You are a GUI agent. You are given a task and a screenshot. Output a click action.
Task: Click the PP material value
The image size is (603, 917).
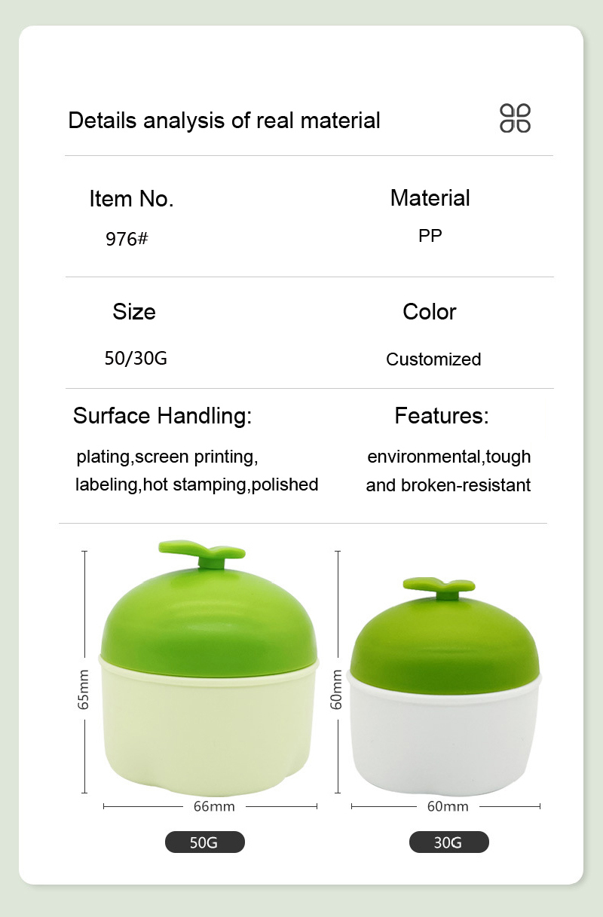430,236
